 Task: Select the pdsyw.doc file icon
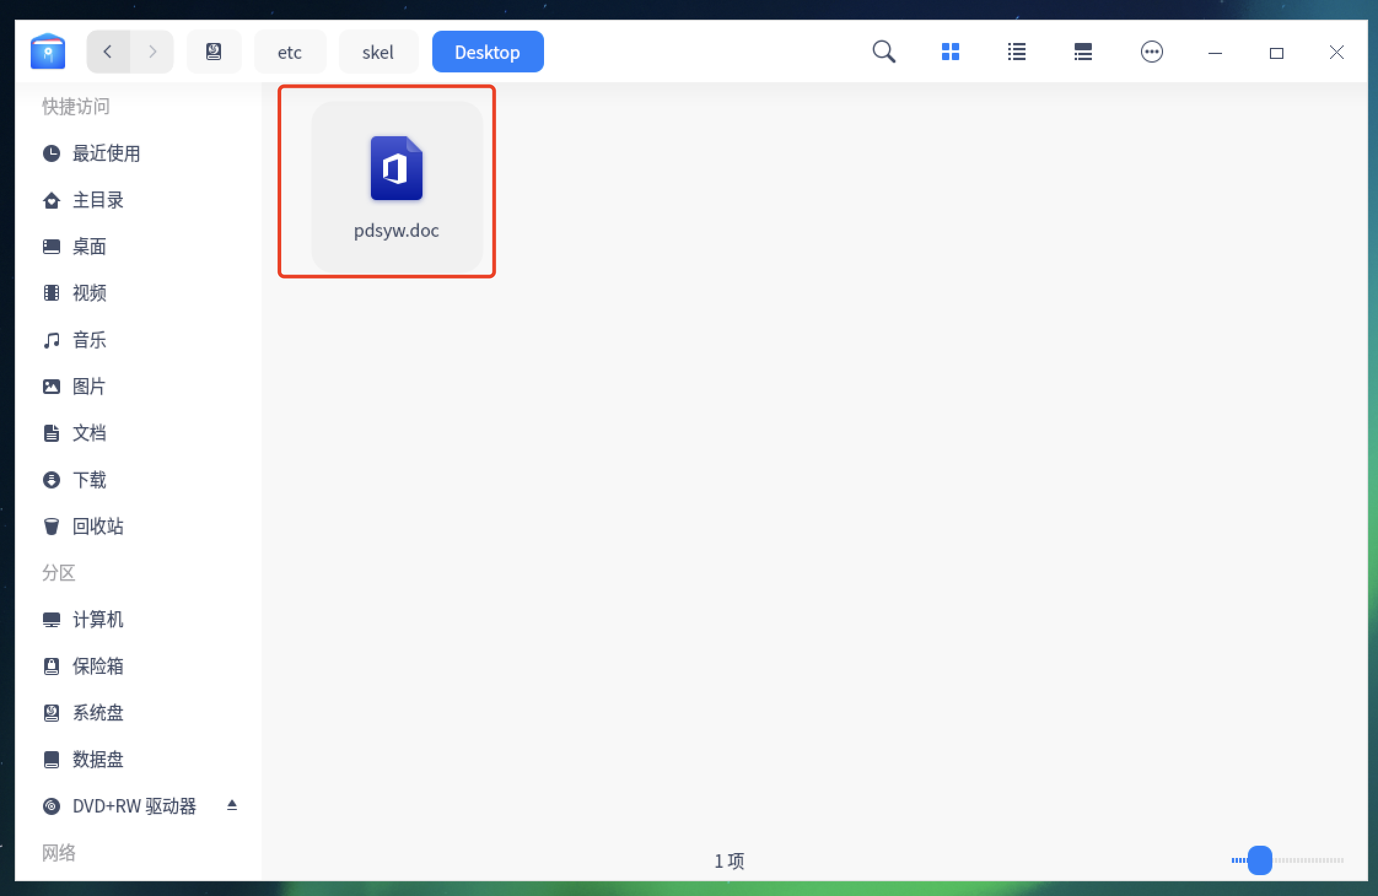coord(397,168)
